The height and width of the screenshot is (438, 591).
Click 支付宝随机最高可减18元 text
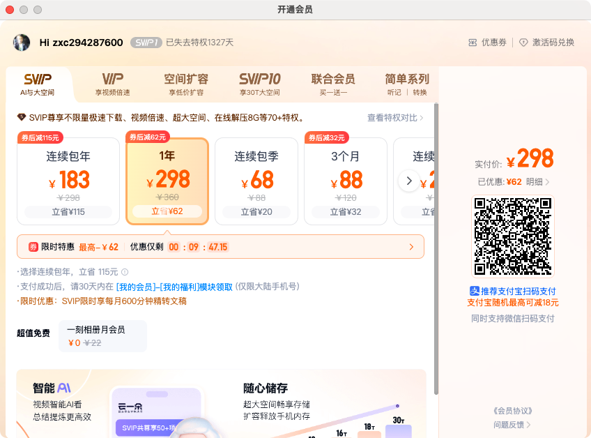(513, 303)
